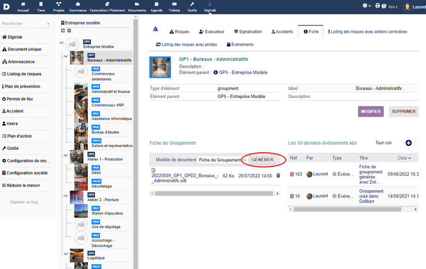This screenshot has width=426, height=269.
Task: Open the Outils wrench icon
Action: (x=192, y=4)
